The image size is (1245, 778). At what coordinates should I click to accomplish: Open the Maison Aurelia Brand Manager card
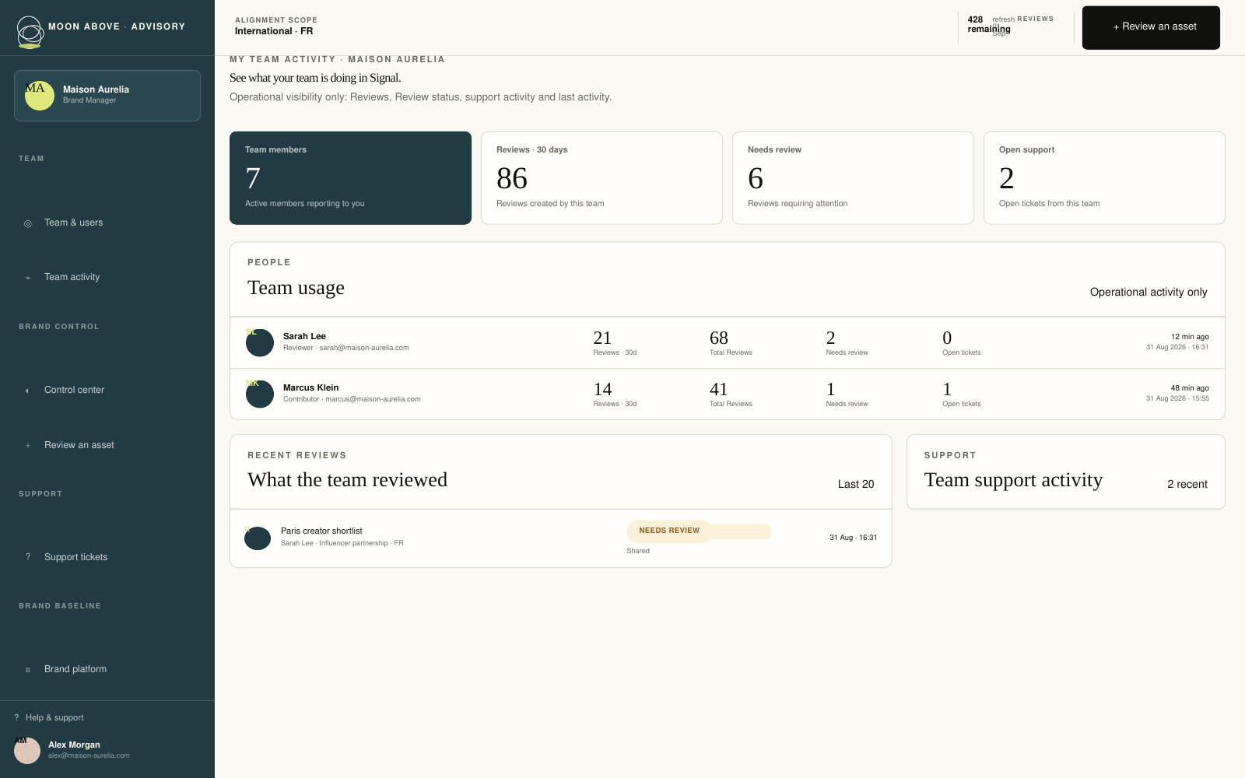click(107, 96)
